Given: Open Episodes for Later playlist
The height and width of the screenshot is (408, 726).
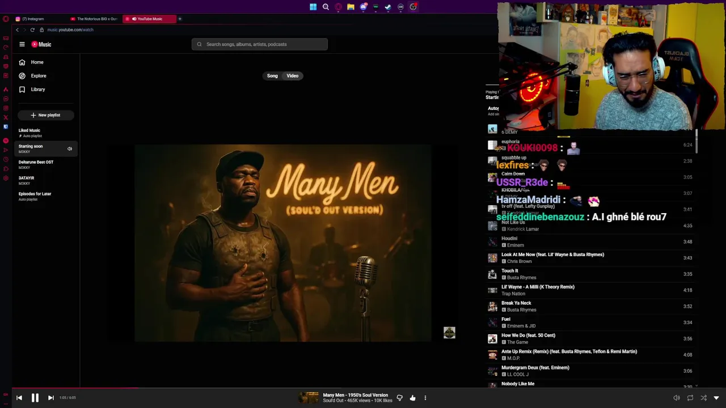Looking at the screenshot, I should tap(45, 196).
